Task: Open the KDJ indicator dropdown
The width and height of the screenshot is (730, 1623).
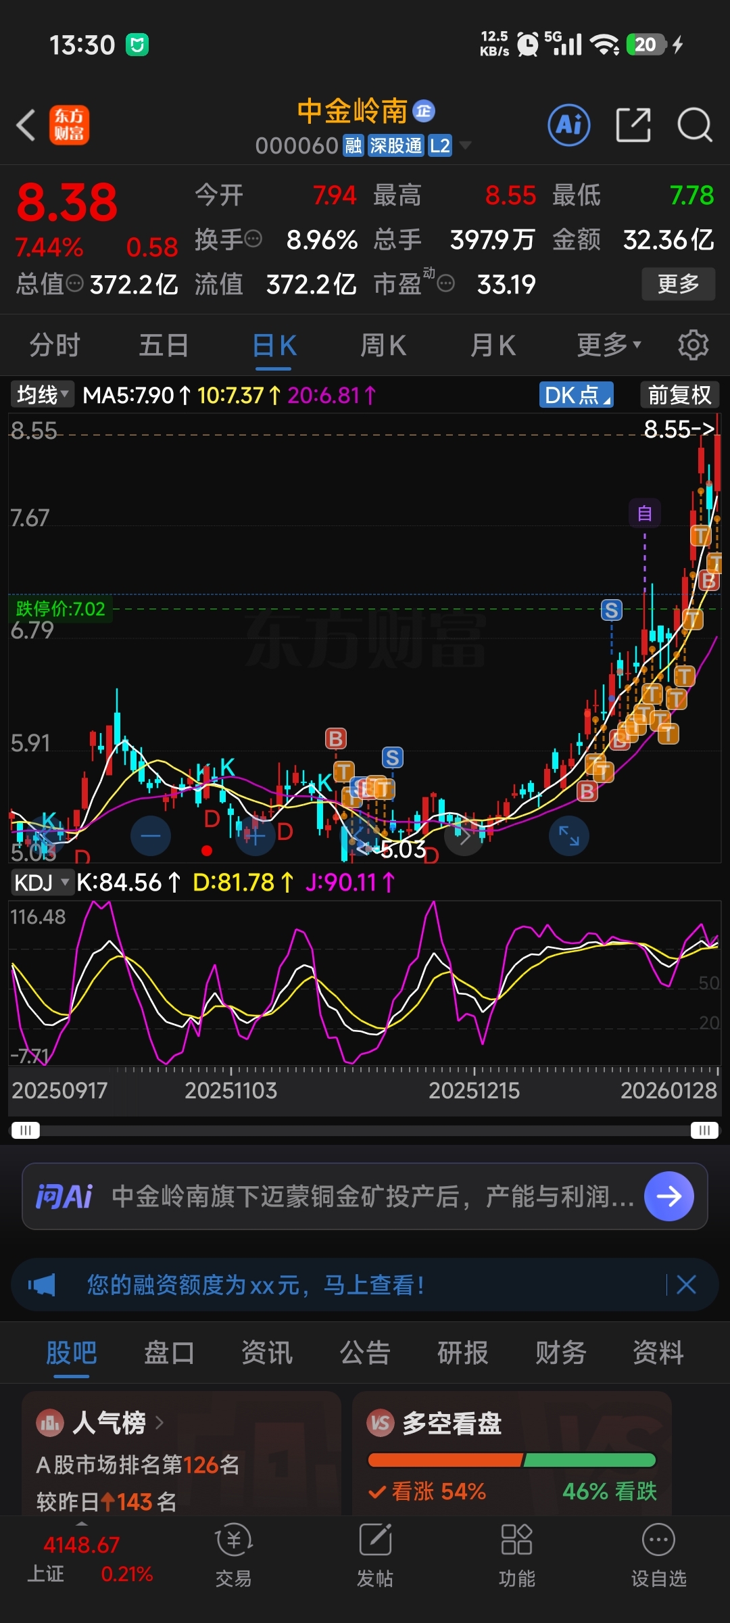Action: point(41,883)
